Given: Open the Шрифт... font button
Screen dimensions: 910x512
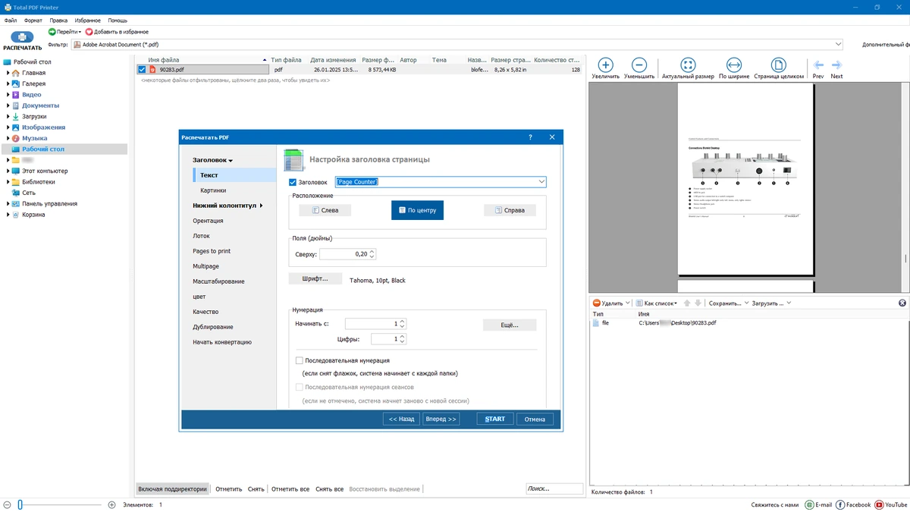Looking at the screenshot, I should 315,279.
